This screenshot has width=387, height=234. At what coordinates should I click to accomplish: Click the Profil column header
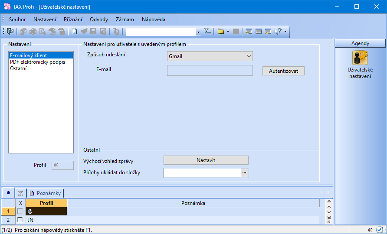tap(46, 203)
